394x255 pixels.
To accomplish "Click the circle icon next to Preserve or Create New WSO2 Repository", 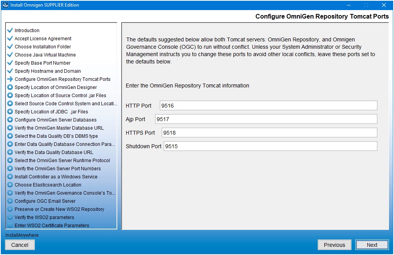I will click(x=10, y=209).
